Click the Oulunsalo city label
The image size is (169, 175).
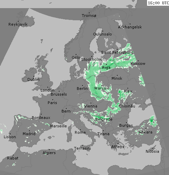tap(102, 34)
